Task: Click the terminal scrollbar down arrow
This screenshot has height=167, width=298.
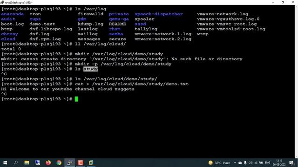Action: pyautogui.click(x=296, y=157)
